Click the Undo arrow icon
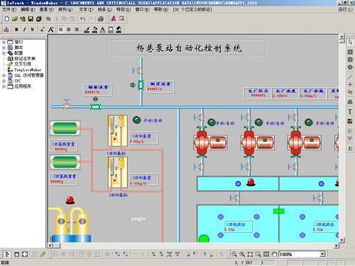 point(82,18)
